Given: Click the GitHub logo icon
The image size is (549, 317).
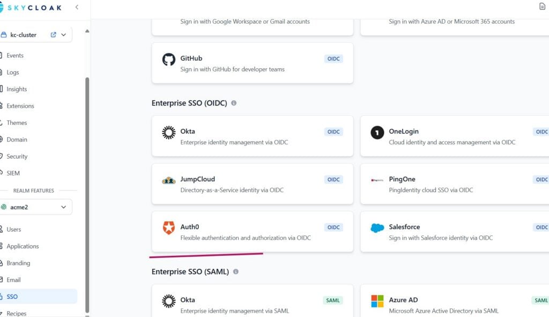Looking at the screenshot, I should click(169, 60).
